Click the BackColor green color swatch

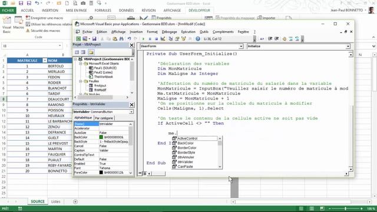pyautogui.click(x=101, y=137)
